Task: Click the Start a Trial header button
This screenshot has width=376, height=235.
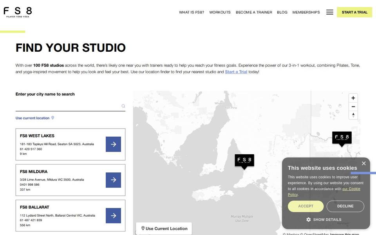Action: (354, 12)
